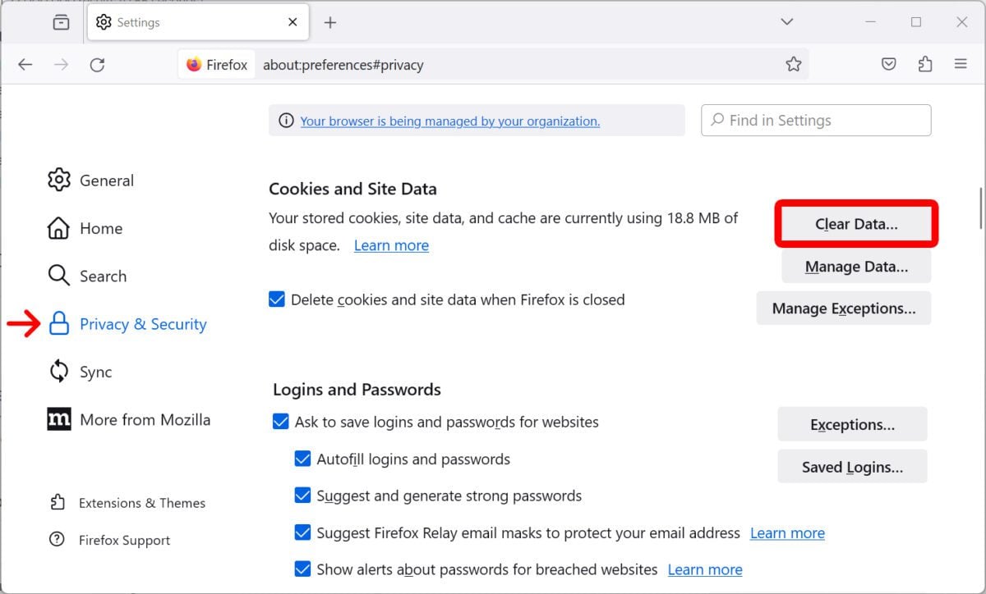The image size is (986, 594).
Task: Disable Autofill logins and passwords
Action: tap(303, 459)
